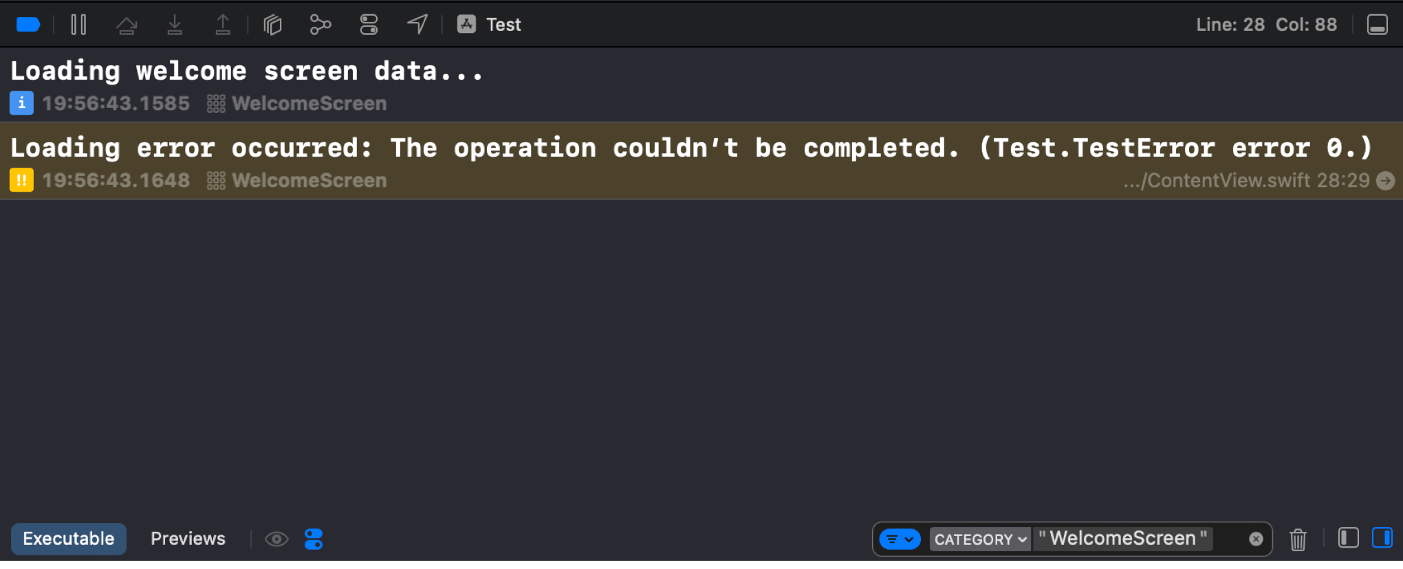Screen dimensions: 1403x569
Task: Open the CATEGORY filter type dropdown
Action: click(980, 539)
